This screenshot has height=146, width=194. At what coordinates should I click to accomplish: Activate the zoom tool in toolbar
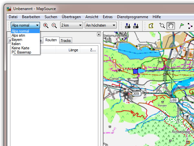click(162, 25)
